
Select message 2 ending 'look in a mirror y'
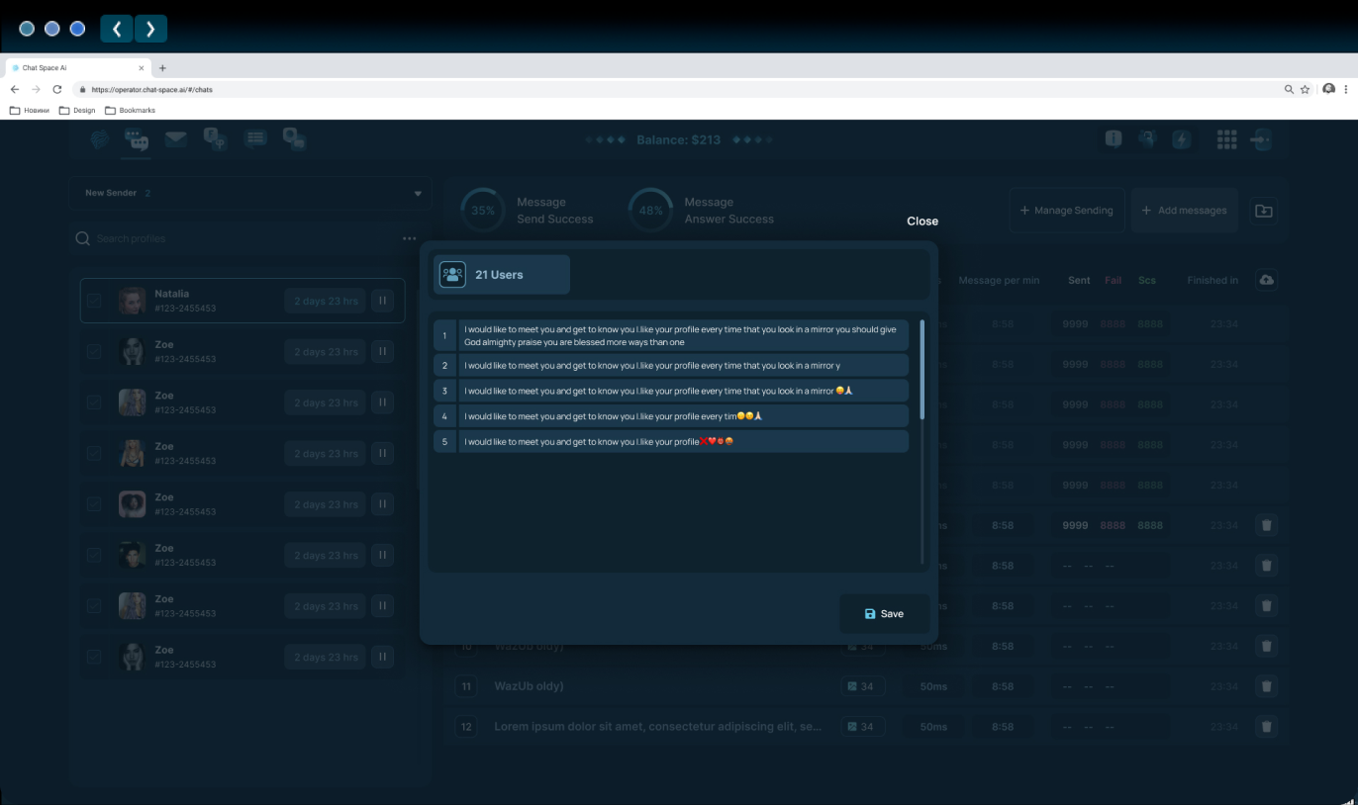[x=671, y=365]
